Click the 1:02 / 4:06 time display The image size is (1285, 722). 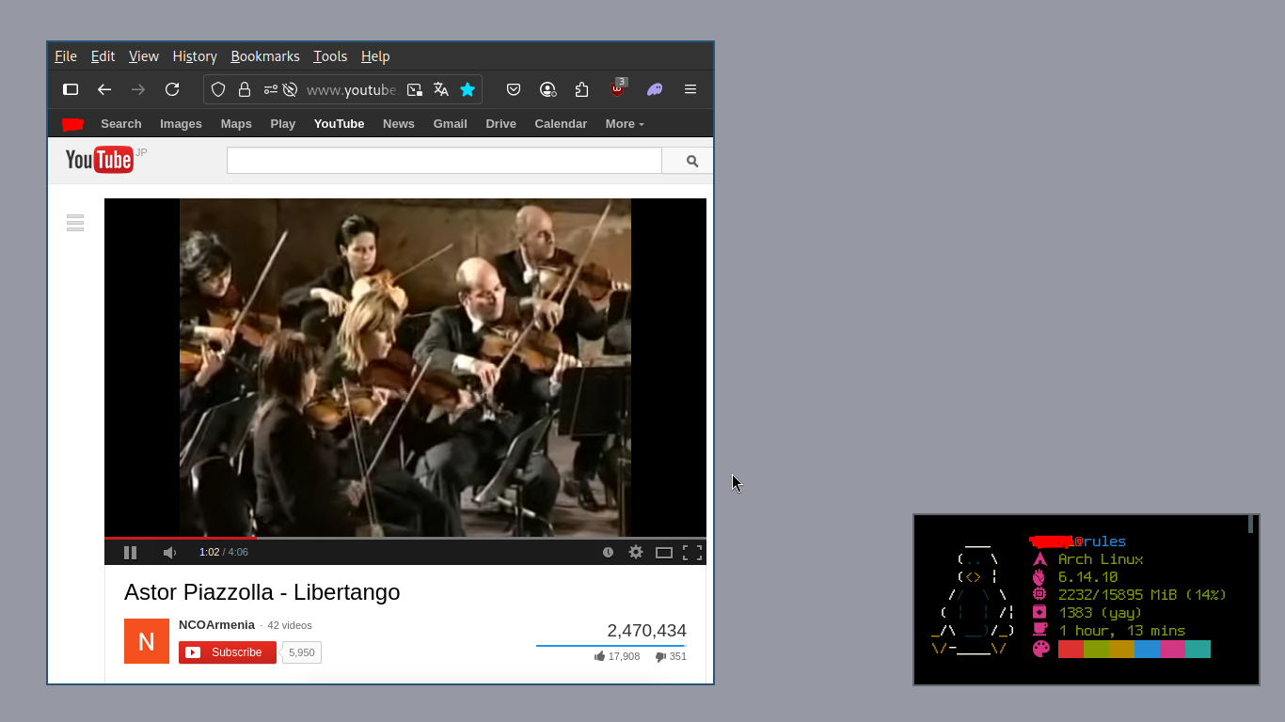[224, 553]
